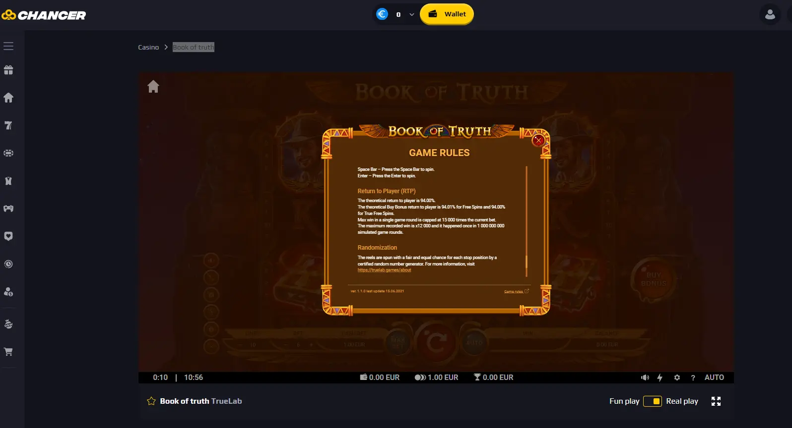
Task: Open the hamburger menu in the sidebar
Action: [8, 46]
